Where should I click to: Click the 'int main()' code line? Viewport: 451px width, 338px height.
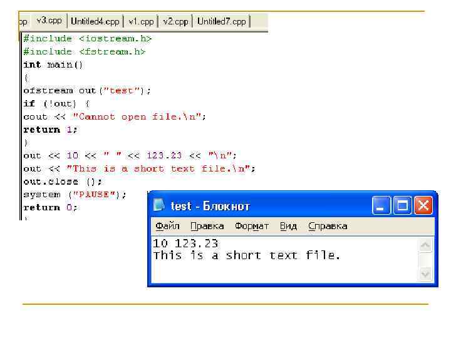[53, 64]
